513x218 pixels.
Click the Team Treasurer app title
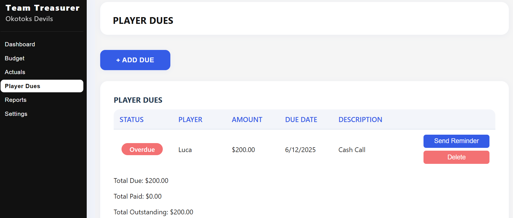pos(43,8)
